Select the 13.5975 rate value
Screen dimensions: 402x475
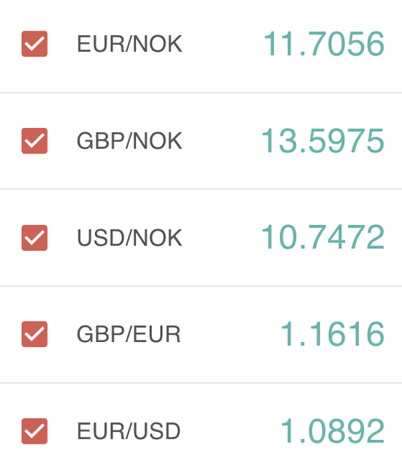click(x=323, y=141)
